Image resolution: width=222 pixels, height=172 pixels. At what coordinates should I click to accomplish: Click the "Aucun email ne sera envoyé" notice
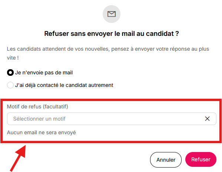tap(42, 132)
